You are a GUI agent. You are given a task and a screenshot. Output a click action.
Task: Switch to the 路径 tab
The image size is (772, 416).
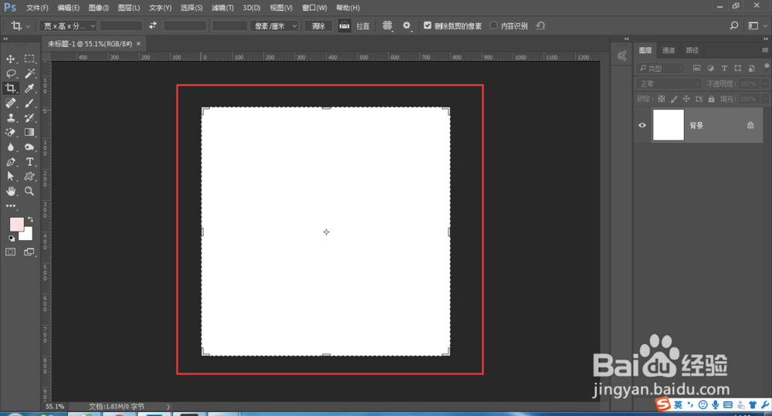click(x=692, y=50)
